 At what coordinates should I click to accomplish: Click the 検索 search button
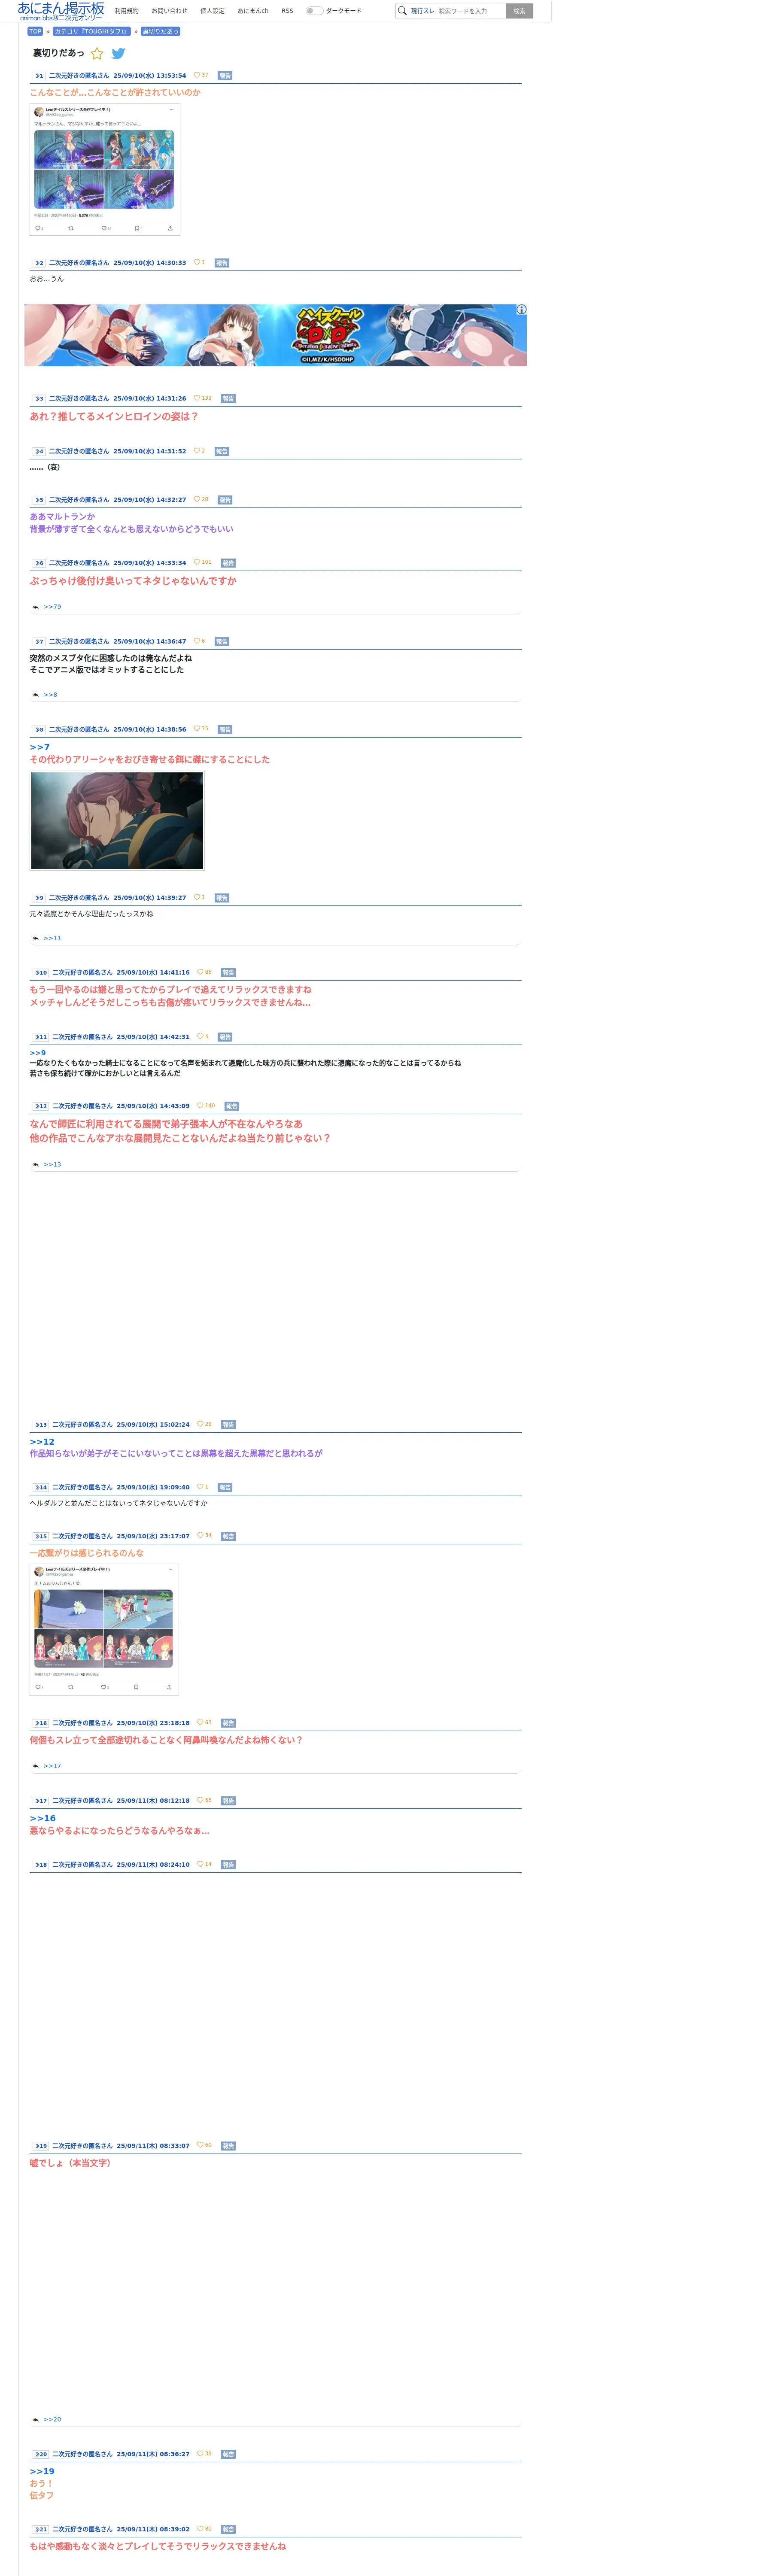519,11
